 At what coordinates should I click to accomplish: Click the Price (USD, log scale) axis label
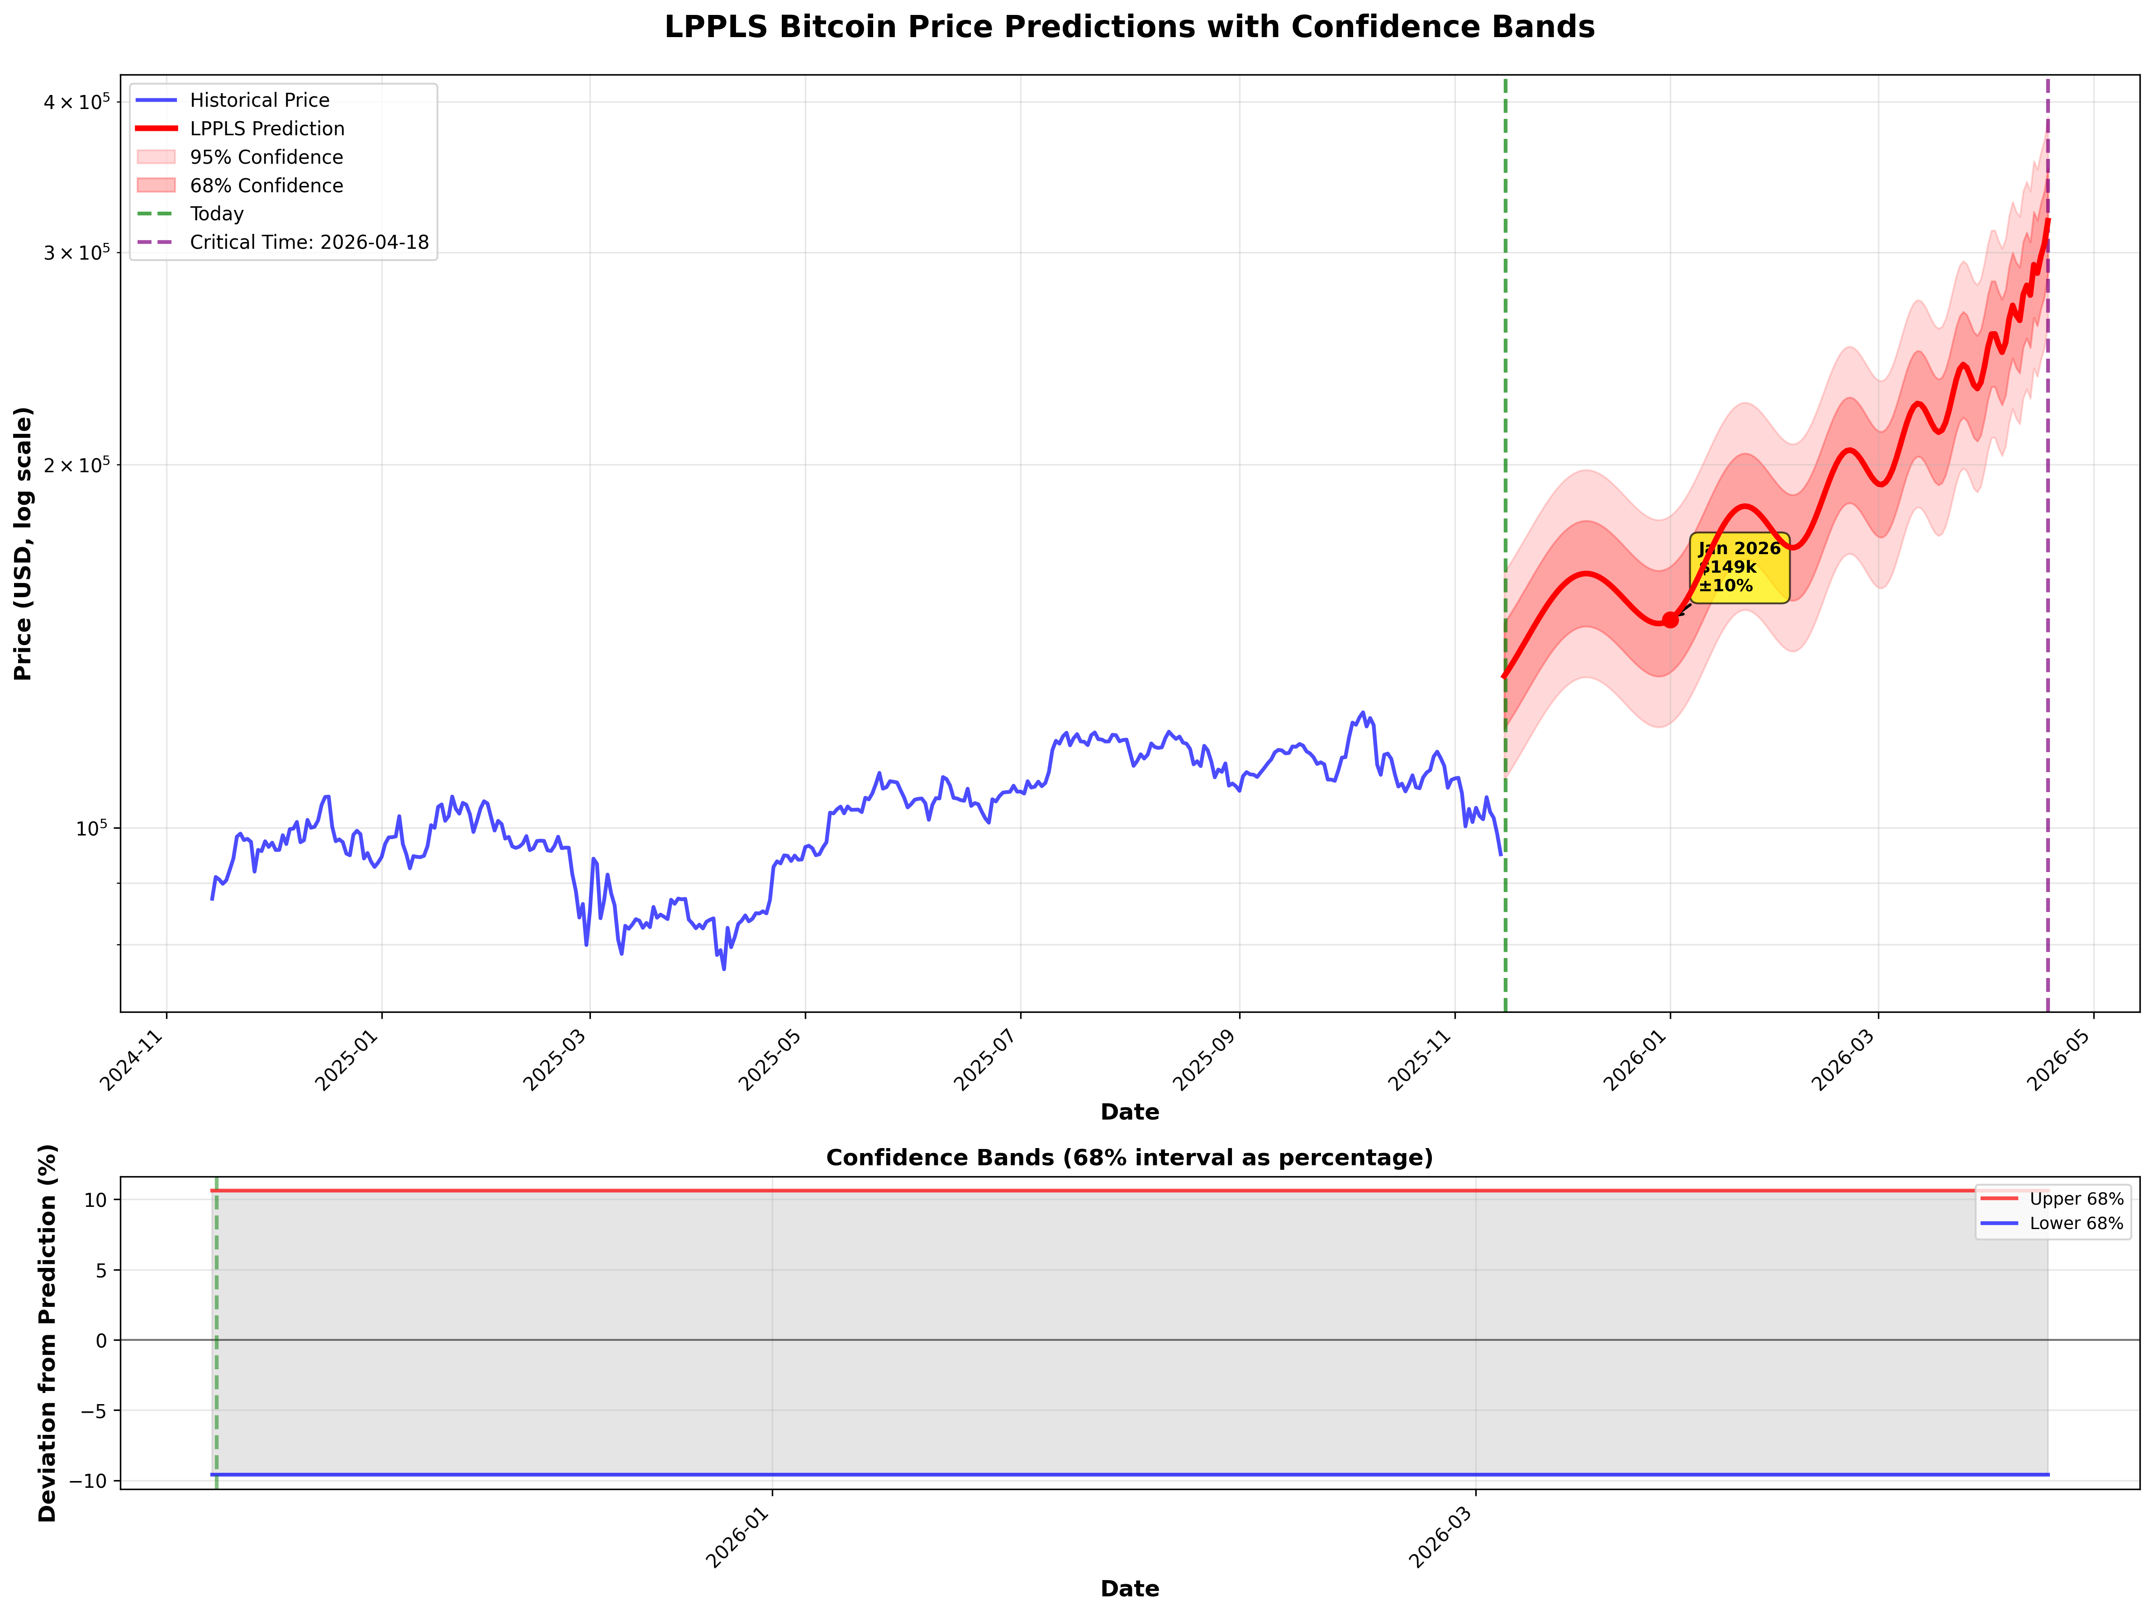24,543
